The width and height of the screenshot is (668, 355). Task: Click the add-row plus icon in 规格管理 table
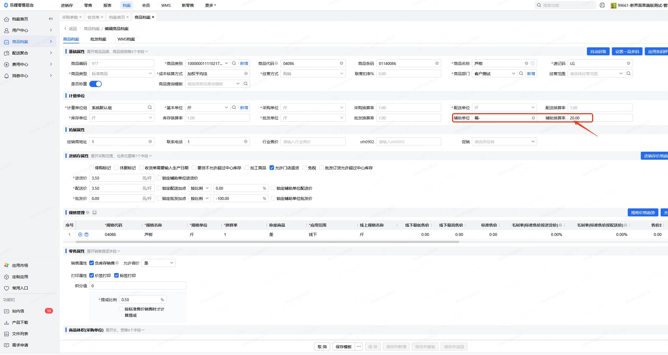pyautogui.click(x=80, y=234)
